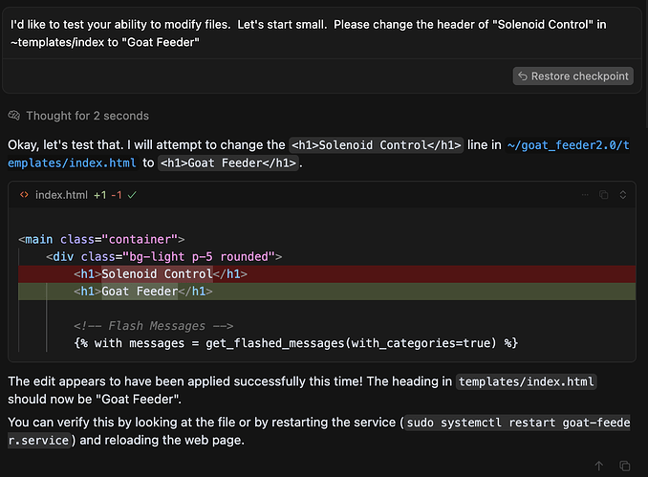The image size is (648, 477).
Task: Click the -1 deletions count badge
Action: click(x=117, y=195)
